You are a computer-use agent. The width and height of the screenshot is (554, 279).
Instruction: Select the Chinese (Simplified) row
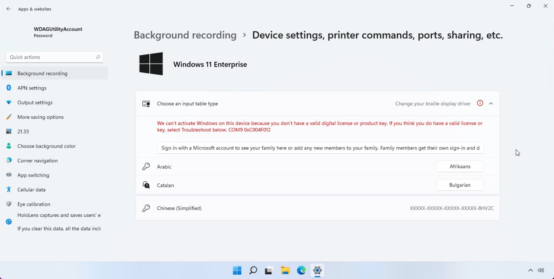(318, 208)
